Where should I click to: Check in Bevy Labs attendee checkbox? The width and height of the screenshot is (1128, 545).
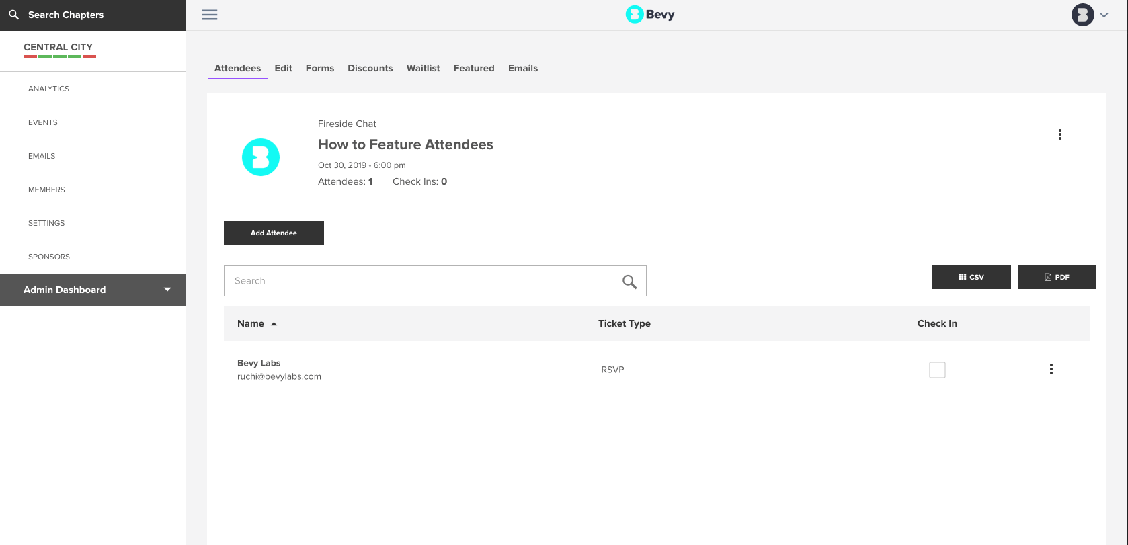(937, 370)
